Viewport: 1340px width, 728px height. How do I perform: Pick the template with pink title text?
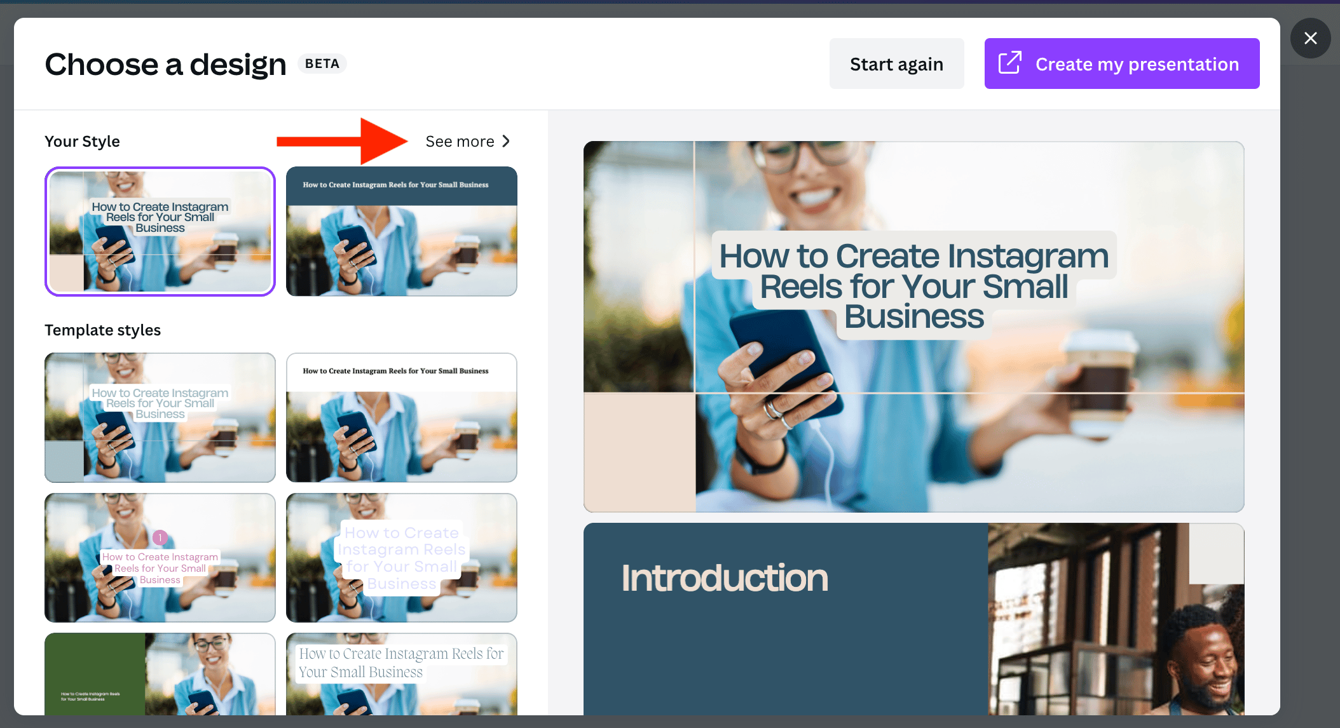160,558
